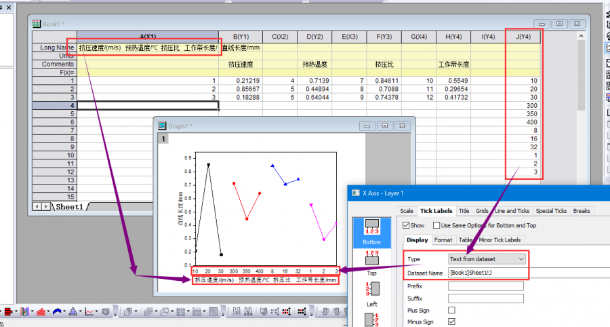Click the black line plot in Graph1
This screenshot has width=610, height=327.
pyautogui.click(x=209, y=210)
